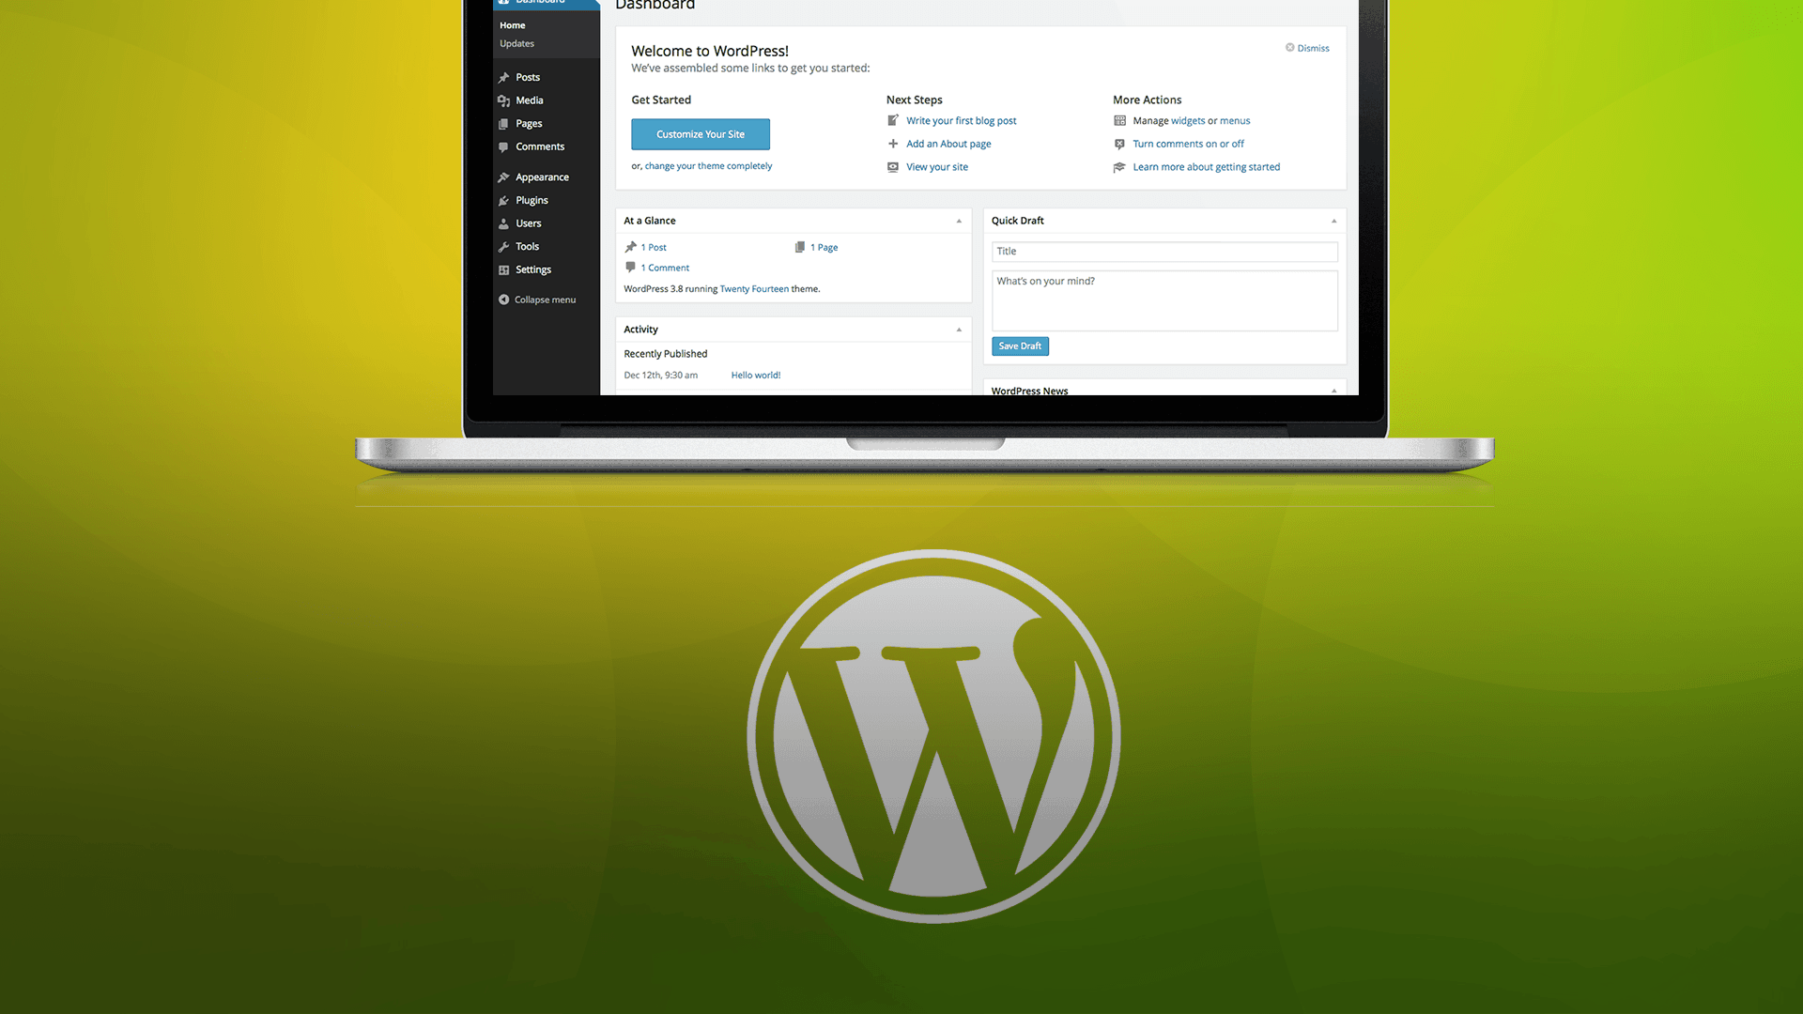
Task: Click the Customize Your Site button
Action: click(x=701, y=134)
